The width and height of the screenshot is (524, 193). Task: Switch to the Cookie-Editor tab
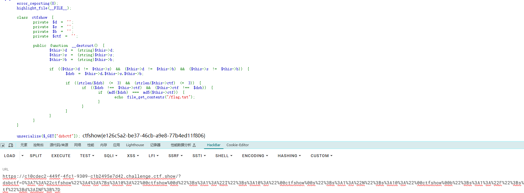coord(238,145)
